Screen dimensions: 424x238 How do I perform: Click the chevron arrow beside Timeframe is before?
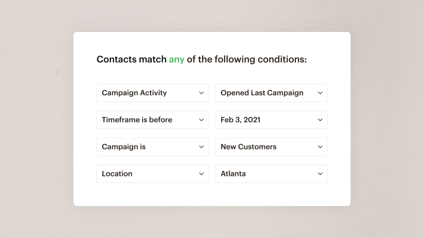pyautogui.click(x=202, y=120)
